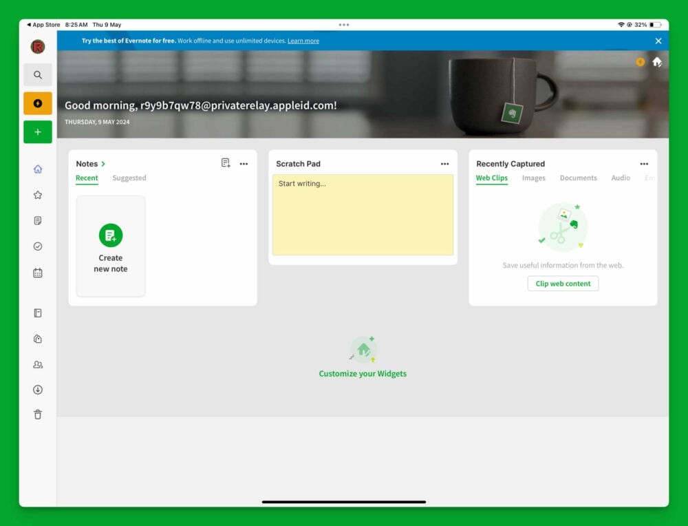
Task: Click the orange upgrade lightning button
Action: point(38,103)
